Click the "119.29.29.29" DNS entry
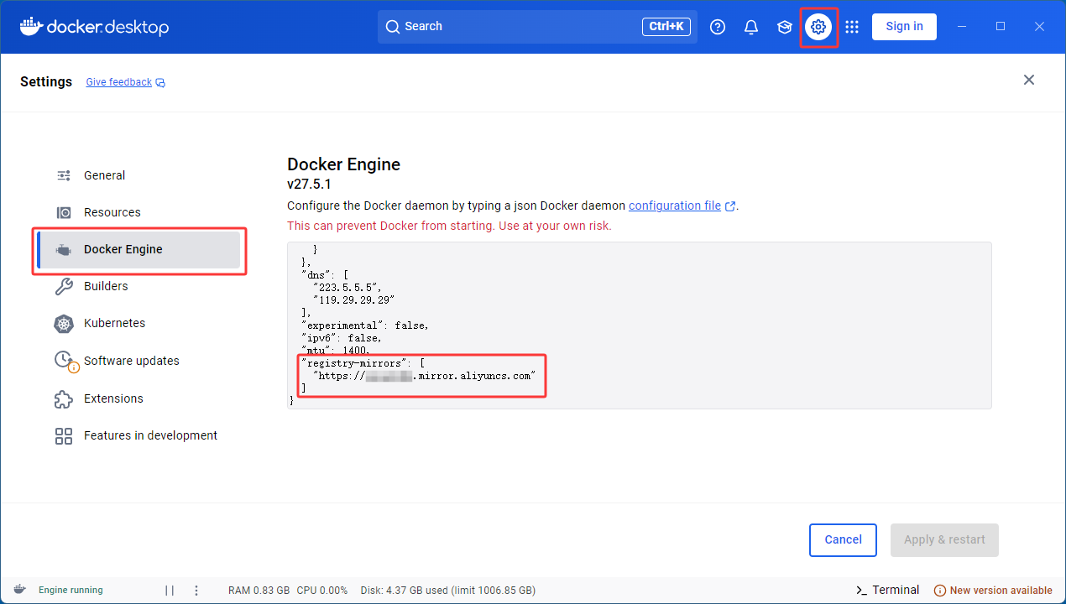 (354, 299)
